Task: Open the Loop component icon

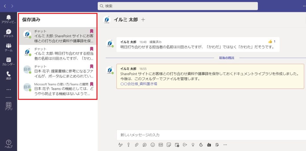Action: [x=145, y=145]
